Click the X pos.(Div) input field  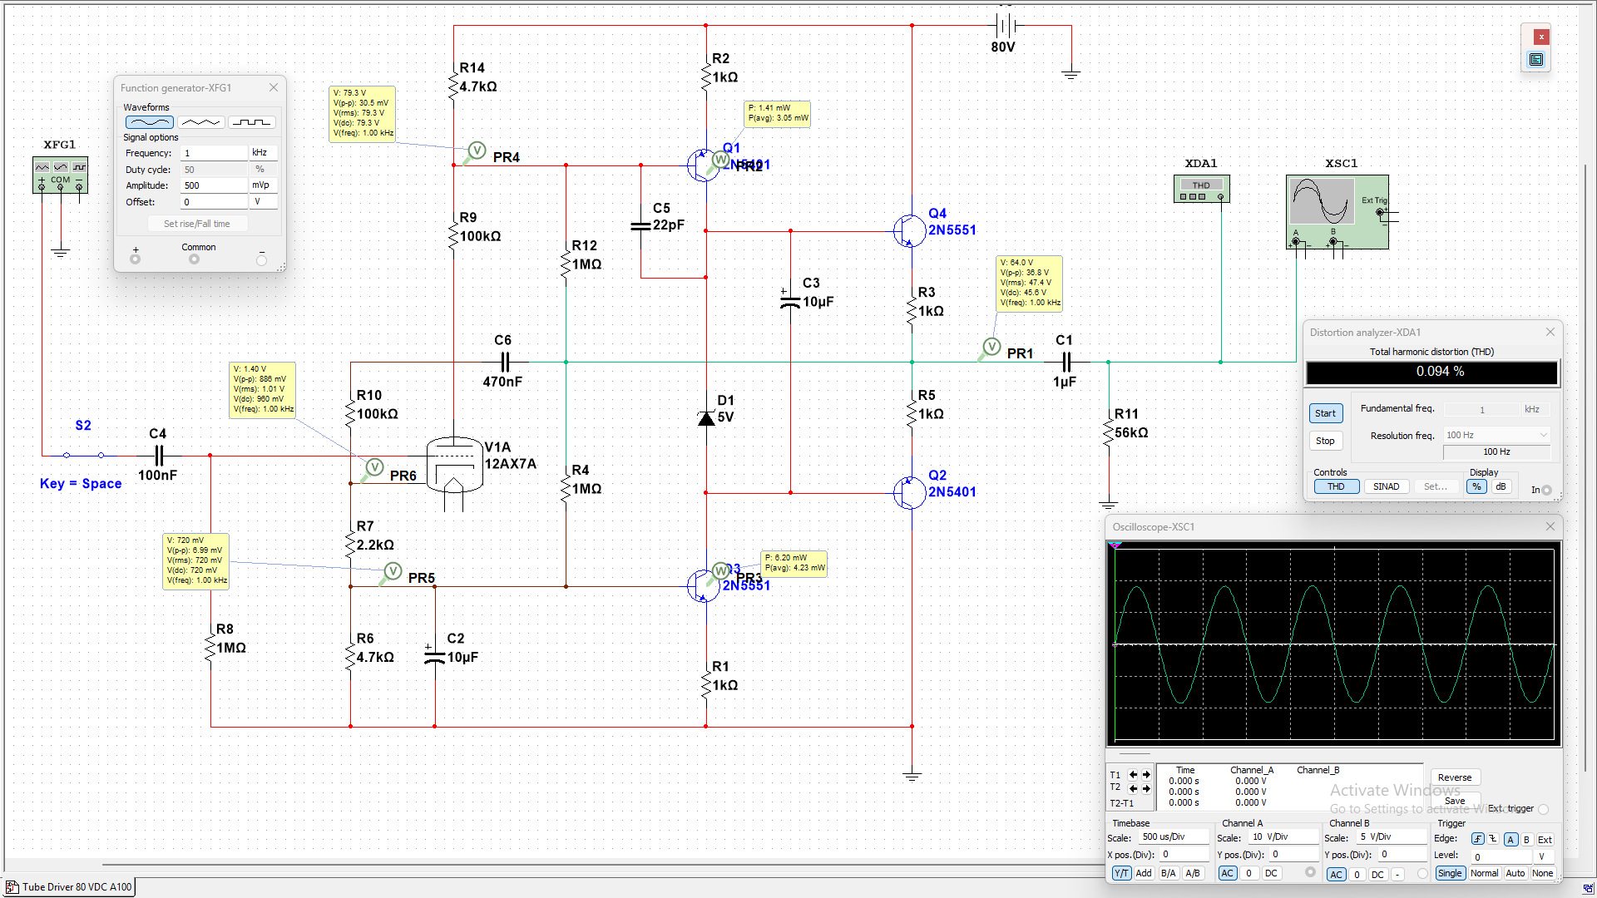tap(1184, 854)
